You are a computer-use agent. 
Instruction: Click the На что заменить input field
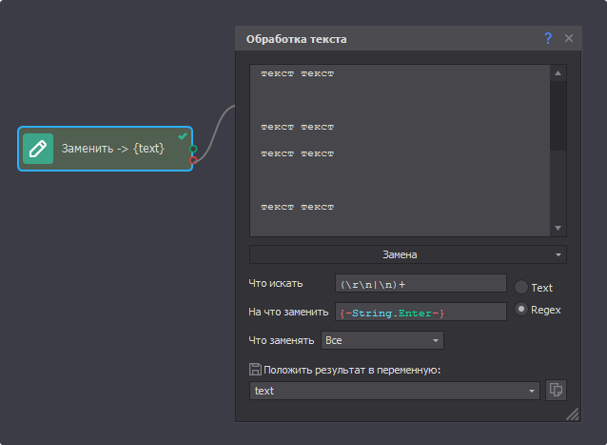tap(420, 313)
